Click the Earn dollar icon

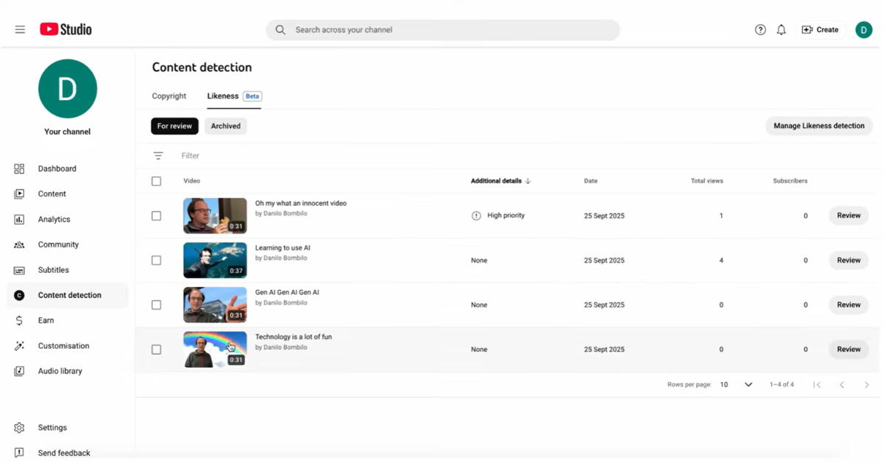(x=19, y=321)
